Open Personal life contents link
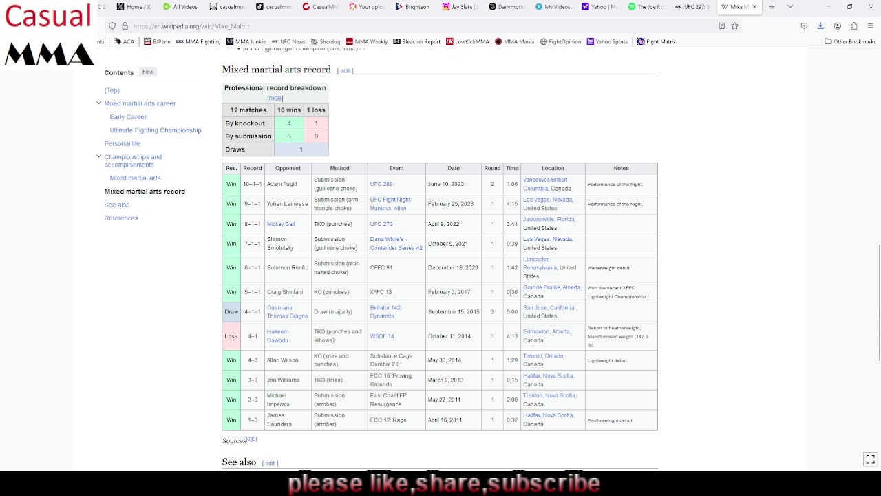The height and width of the screenshot is (496, 881). tap(122, 143)
